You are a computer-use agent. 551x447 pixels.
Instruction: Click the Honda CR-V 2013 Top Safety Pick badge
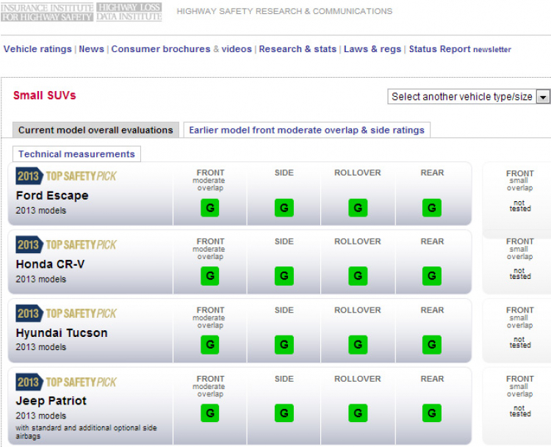point(66,244)
